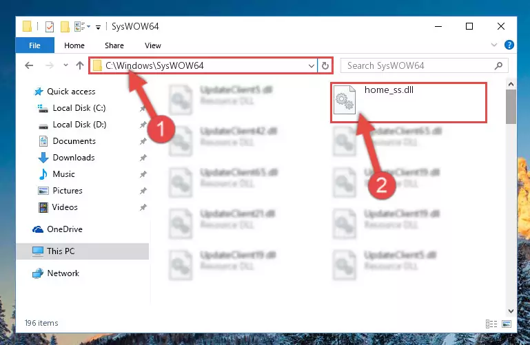Open the File menu

35,45
